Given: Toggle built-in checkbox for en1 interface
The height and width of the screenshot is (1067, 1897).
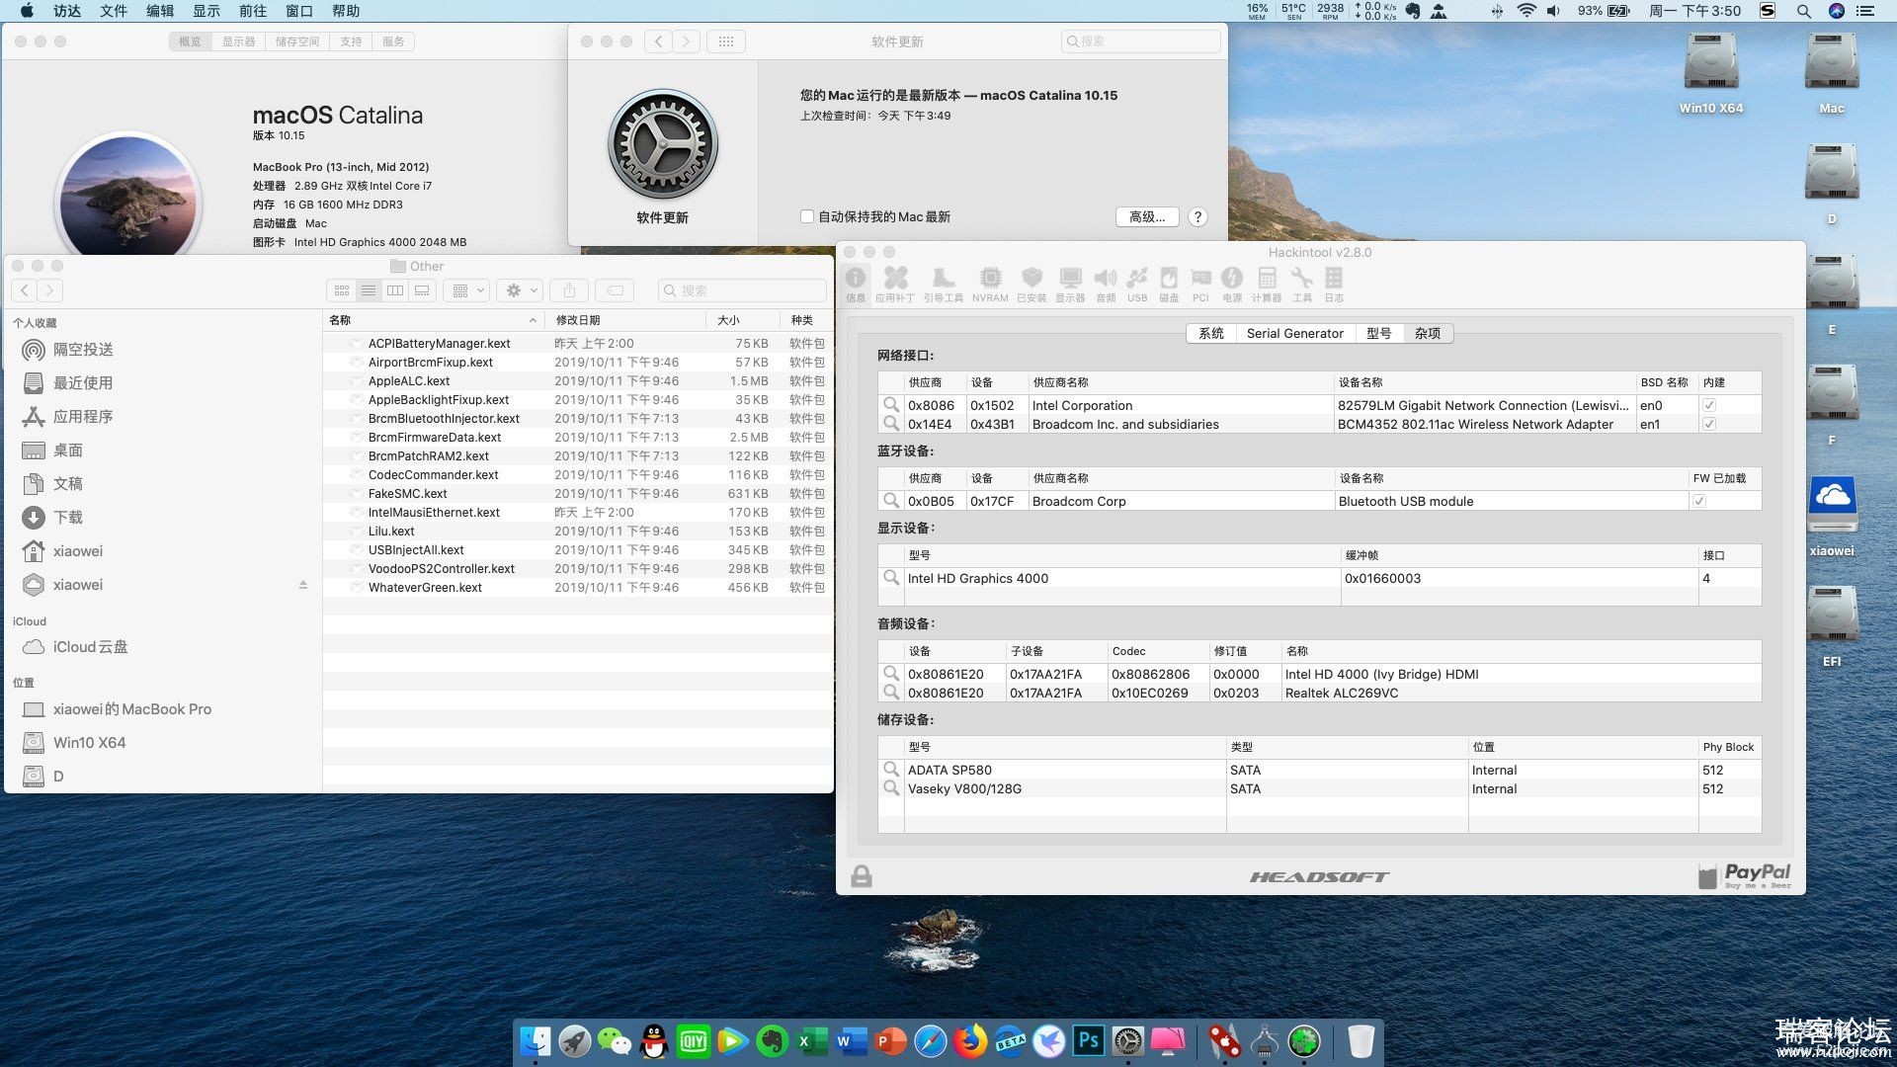Looking at the screenshot, I should [x=1709, y=424].
